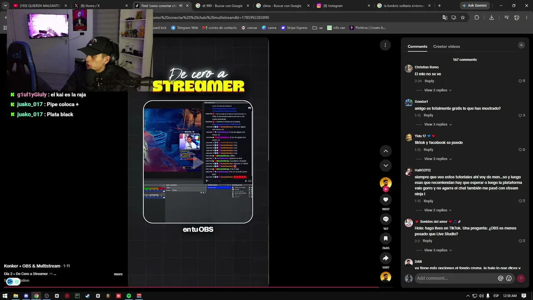The image size is (533, 300).
Task: Open the three-dot video options menu
Action: coord(385,45)
